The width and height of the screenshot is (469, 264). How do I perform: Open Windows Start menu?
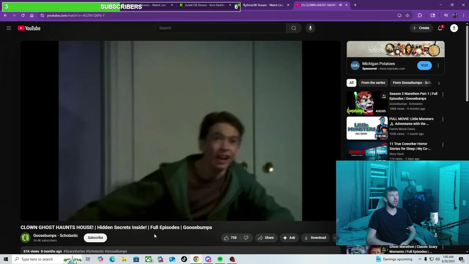click(x=5, y=259)
